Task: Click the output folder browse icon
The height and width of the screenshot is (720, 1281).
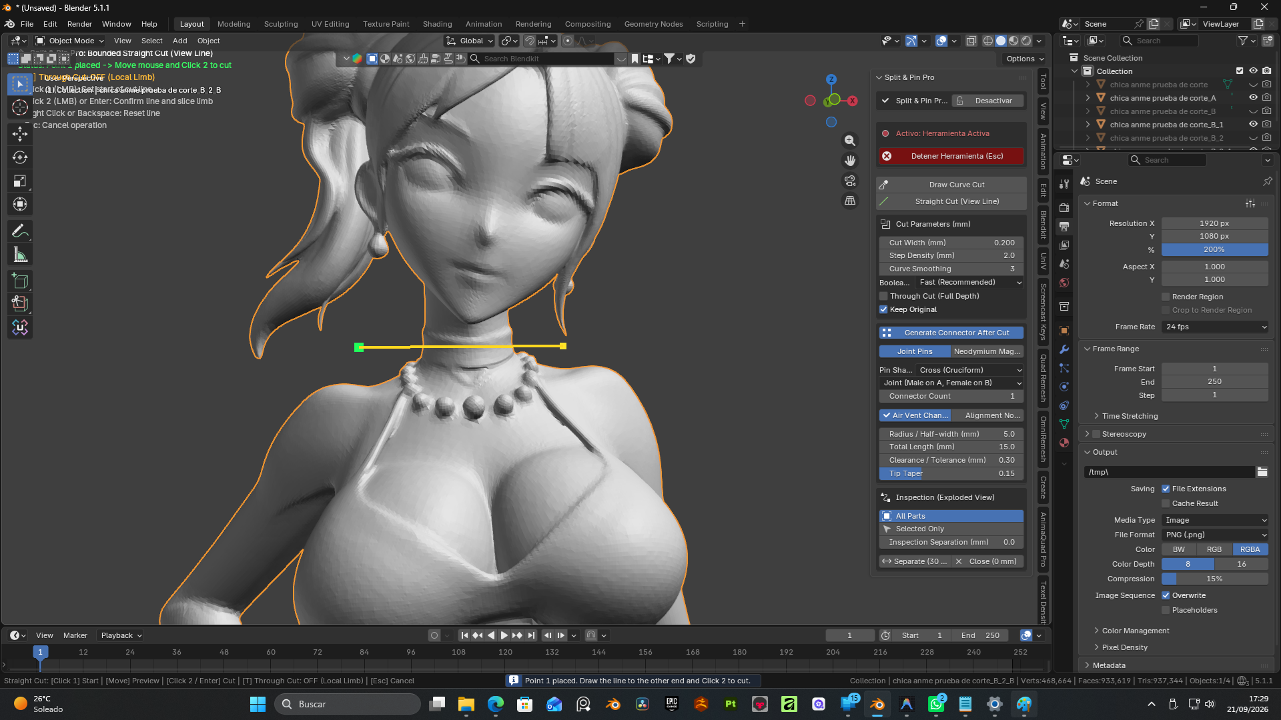Action: 1262,472
